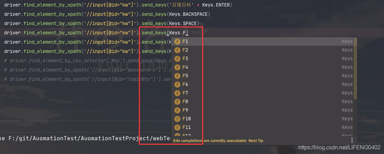
Task: Select F1 completion suggestion
Action: click(264, 42)
